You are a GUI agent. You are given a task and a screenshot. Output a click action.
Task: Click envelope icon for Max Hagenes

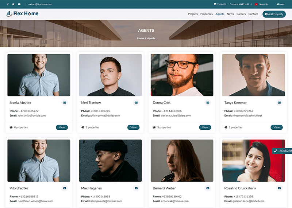coord(136,188)
